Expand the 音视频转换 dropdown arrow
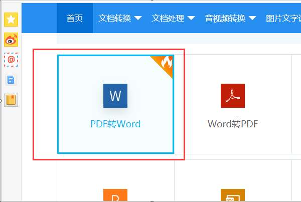Screen dimensions: 301x202 (x=252, y=18)
